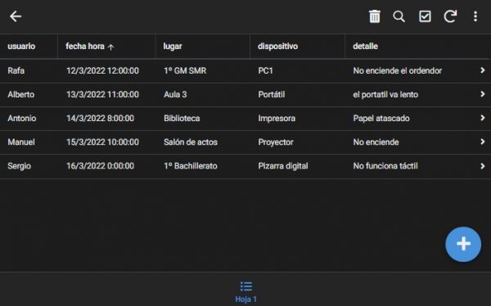Open the three-dot overflow menu

point(475,16)
